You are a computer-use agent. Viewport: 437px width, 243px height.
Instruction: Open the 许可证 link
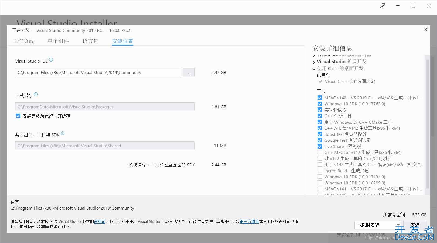[x=100, y=222]
